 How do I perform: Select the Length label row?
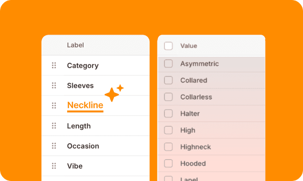tap(96, 126)
